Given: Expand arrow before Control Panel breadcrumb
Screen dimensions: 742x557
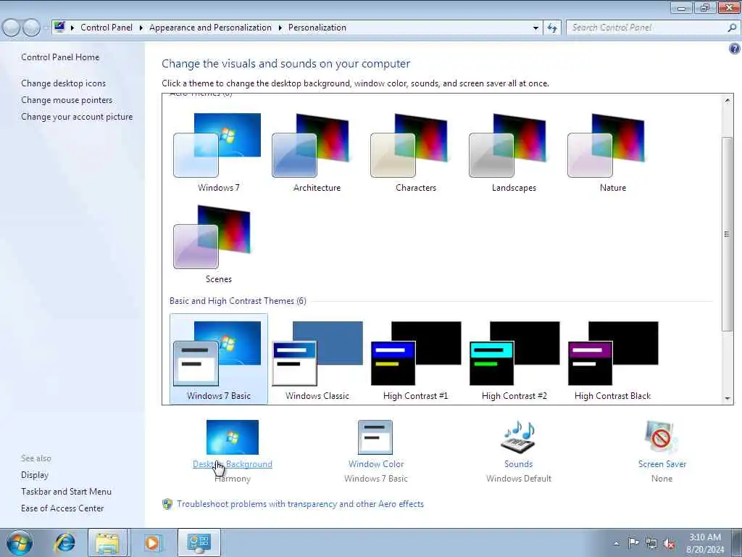Looking at the screenshot, I should point(72,28).
